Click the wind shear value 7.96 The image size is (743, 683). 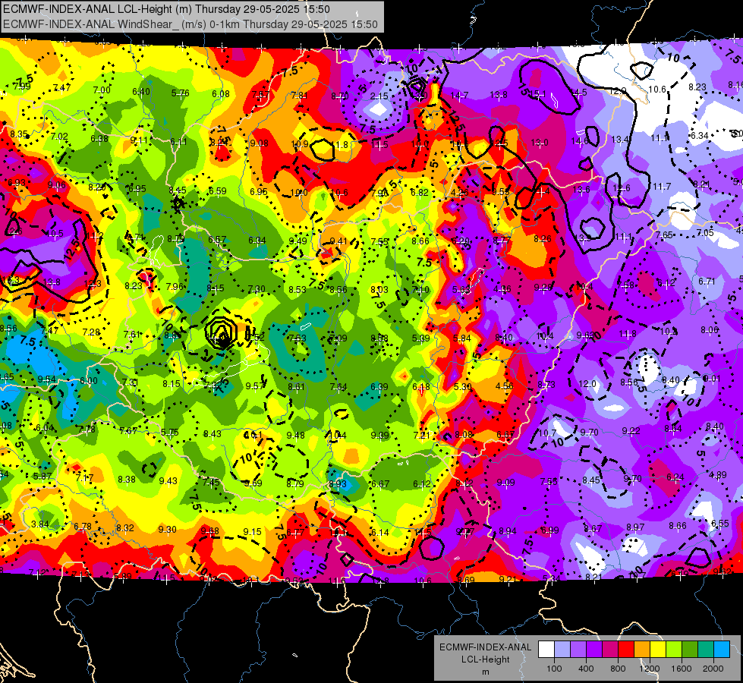(175, 287)
